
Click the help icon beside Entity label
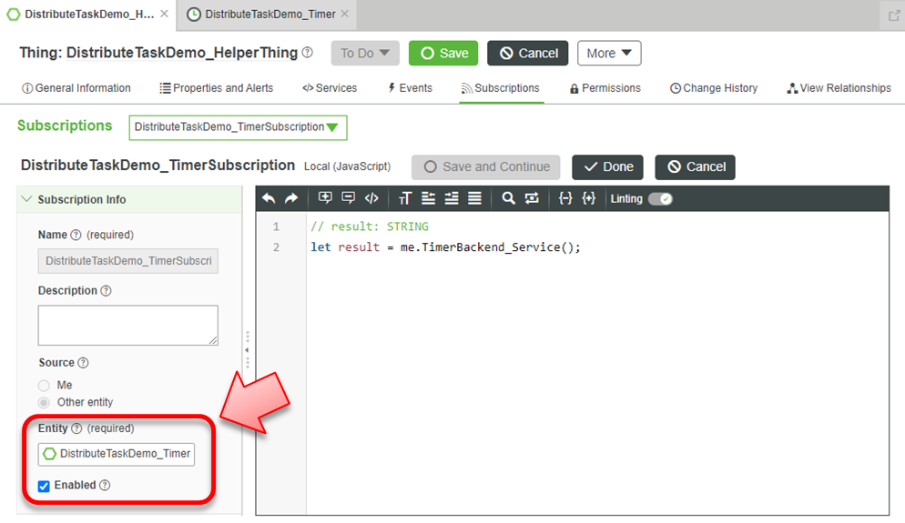(x=76, y=428)
